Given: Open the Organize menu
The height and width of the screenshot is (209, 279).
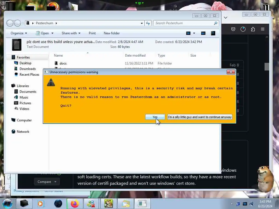Looking at the screenshot, I should click(x=19, y=33).
